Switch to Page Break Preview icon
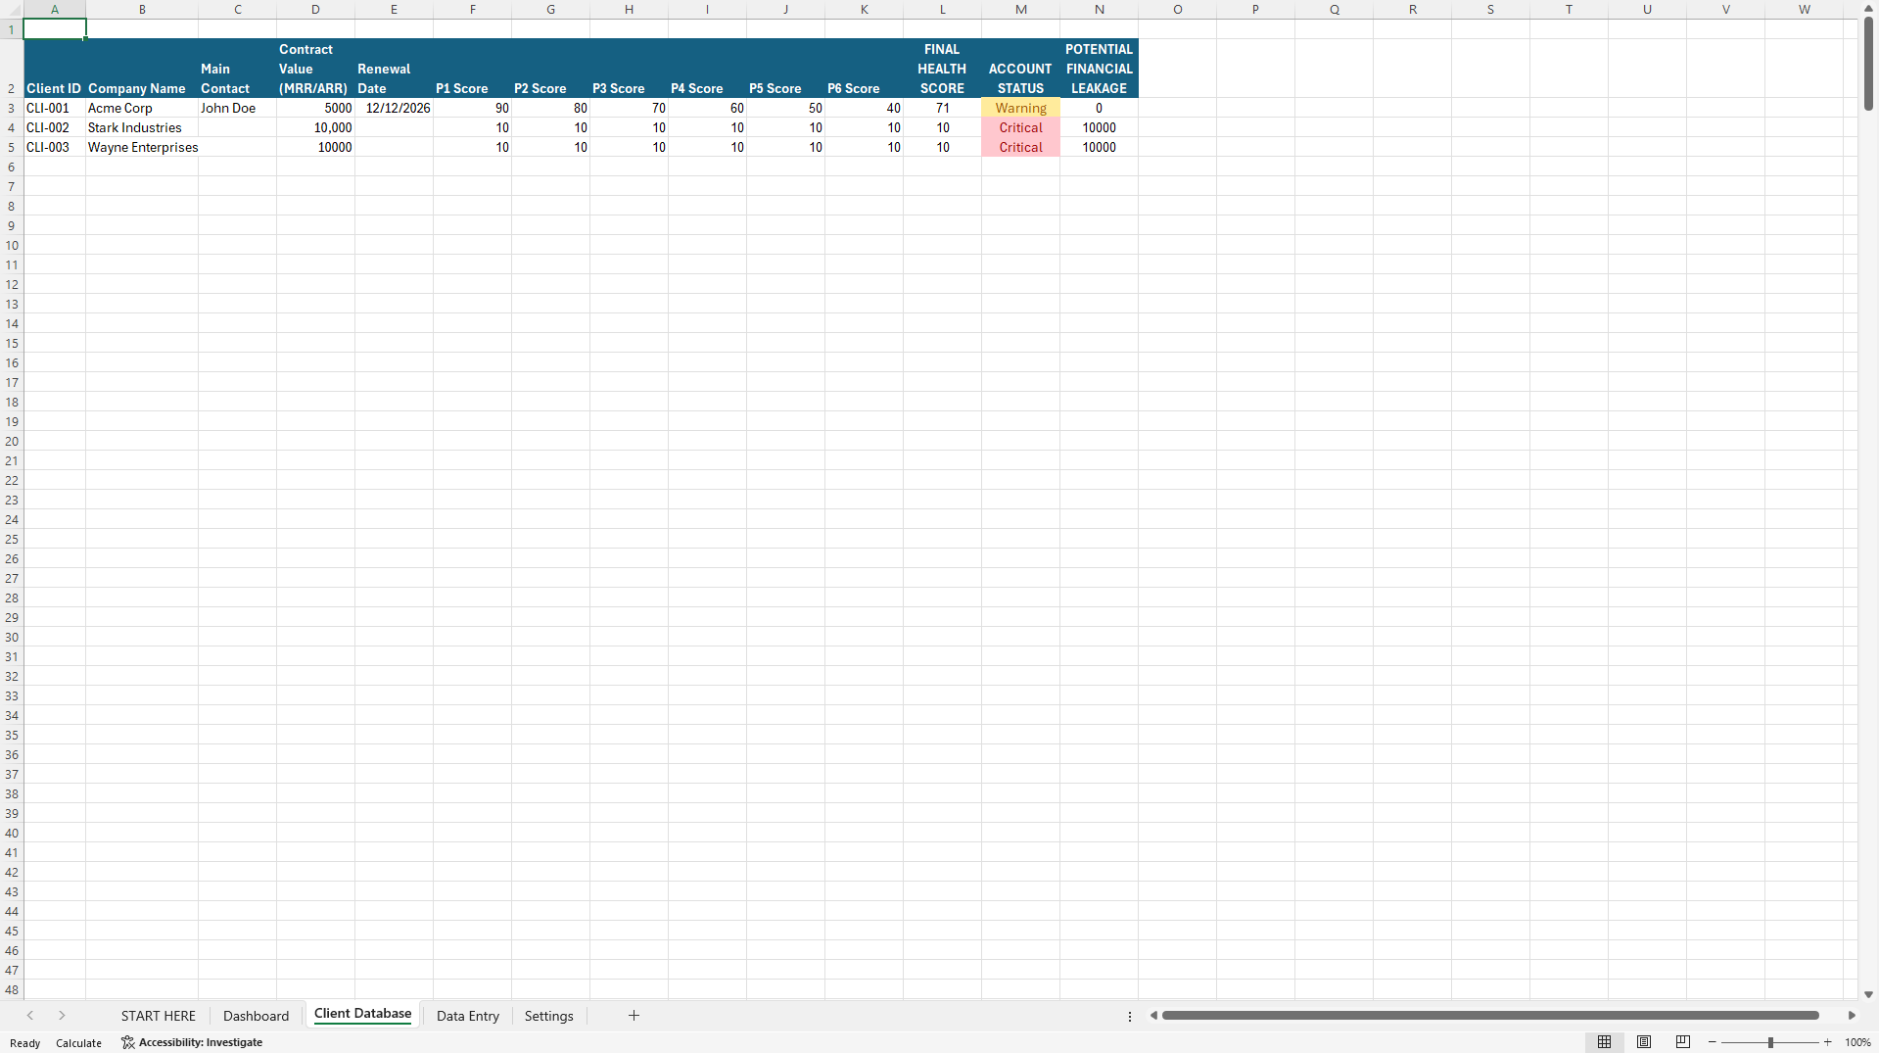Viewport: 1879px width, 1053px height. [x=1683, y=1042]
